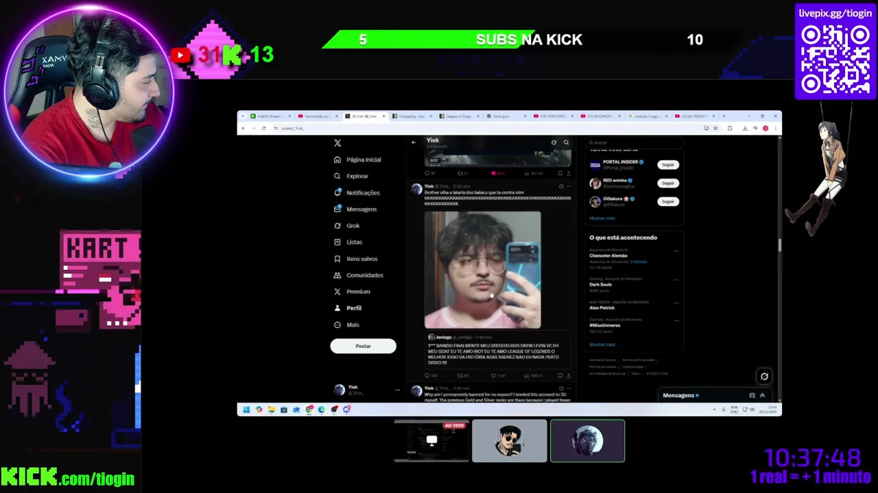The image size is (878, 493).
Task: Click the Grok icon on the Brother olha tweet
Action: [x=561, y=186]
